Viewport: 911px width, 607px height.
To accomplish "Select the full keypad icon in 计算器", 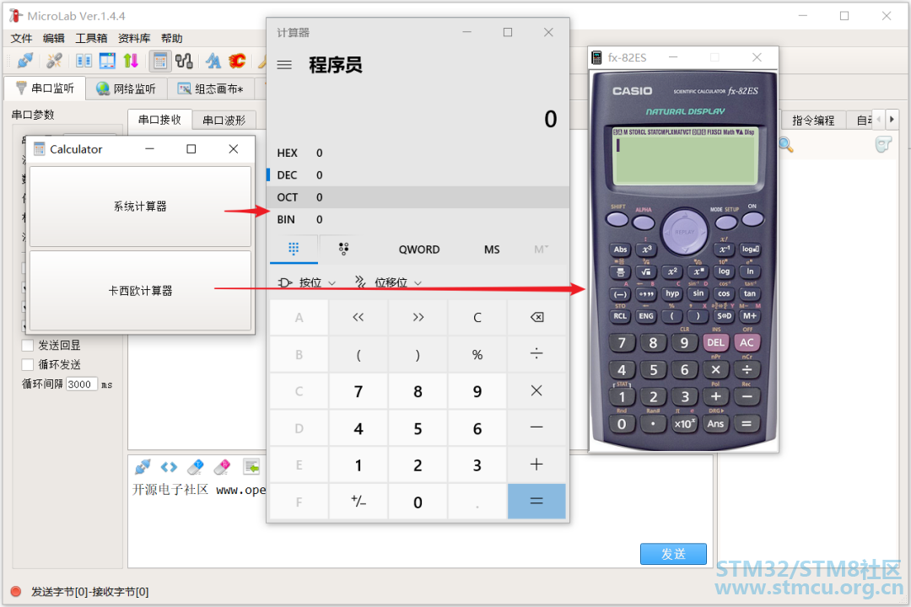I will [x=294, y=249].
